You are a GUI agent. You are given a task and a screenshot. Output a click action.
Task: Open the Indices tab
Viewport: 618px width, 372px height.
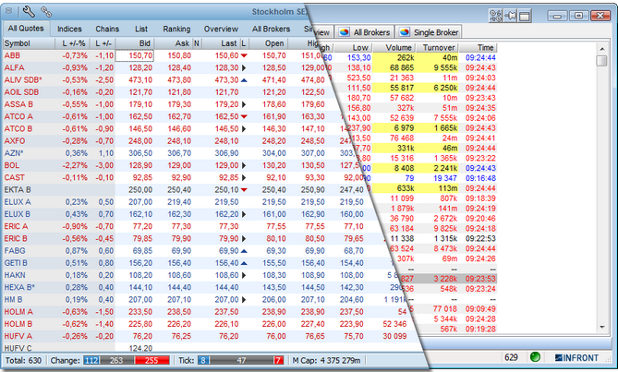pyautogui.click(x=69, y=29)
